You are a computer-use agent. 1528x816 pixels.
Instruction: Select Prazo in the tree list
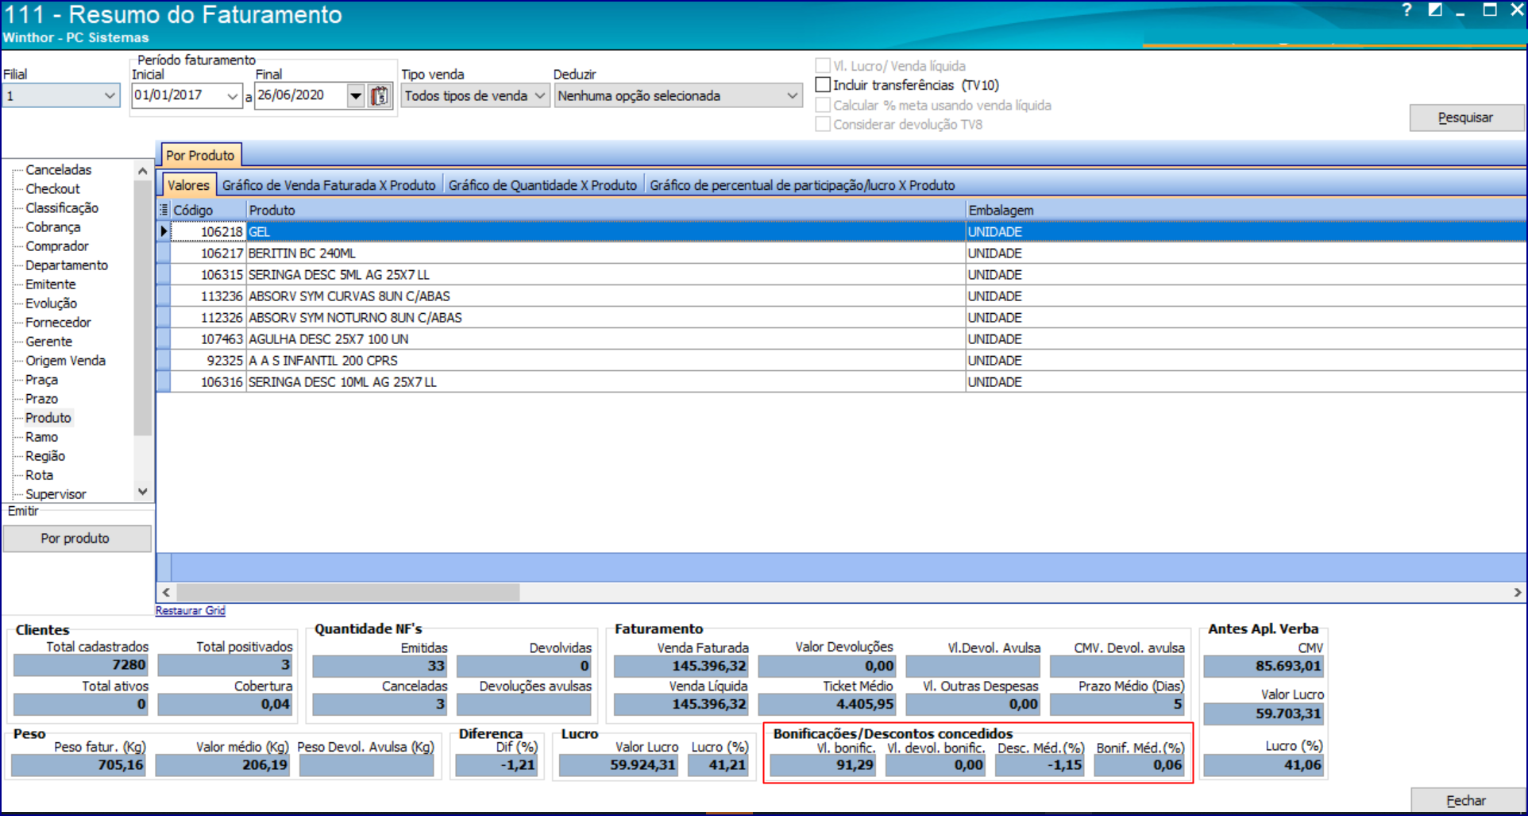pos(41,398)
